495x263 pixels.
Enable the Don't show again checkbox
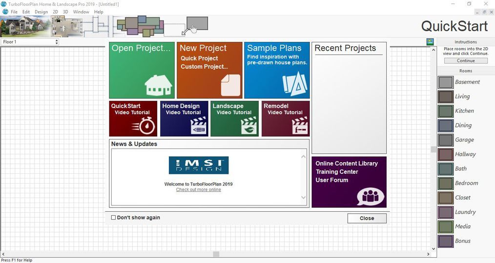113,217
